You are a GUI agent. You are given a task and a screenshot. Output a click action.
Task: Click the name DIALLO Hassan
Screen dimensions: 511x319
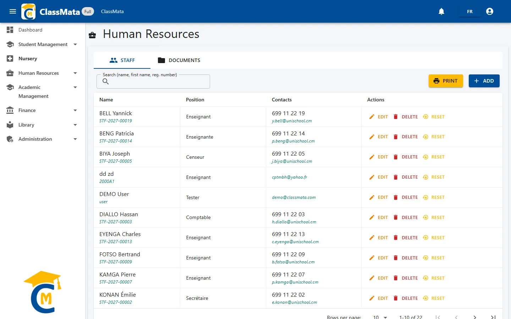(x=119, y=214)
